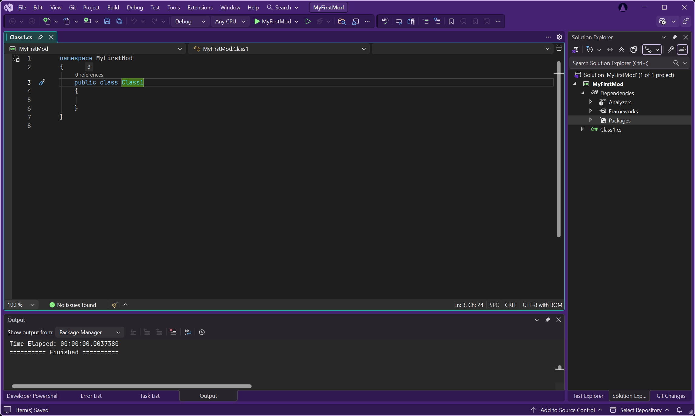Toggle bookmark icon in toolbar
Viewport: 695px width, 416px height.
coord(451,21)
